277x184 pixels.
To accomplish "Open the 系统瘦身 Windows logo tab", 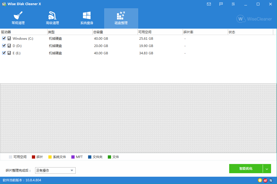I will click(87, 18).
